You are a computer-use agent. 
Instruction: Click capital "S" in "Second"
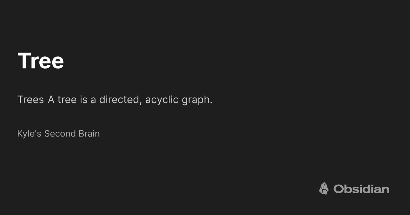[47, 133]
